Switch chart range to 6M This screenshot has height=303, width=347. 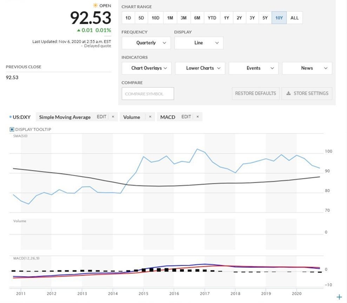tap(197, 18)
